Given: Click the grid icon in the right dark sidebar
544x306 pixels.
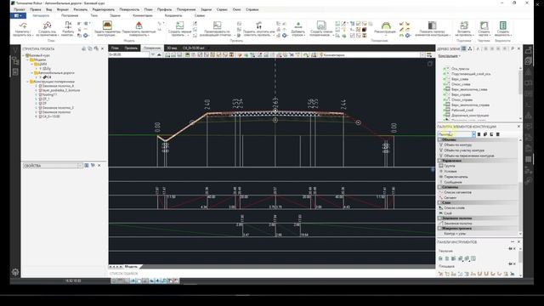Looking at the screenshot, I should point(529,159).
